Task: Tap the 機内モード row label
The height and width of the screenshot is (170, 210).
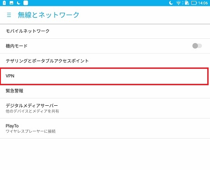Action: 16,46
